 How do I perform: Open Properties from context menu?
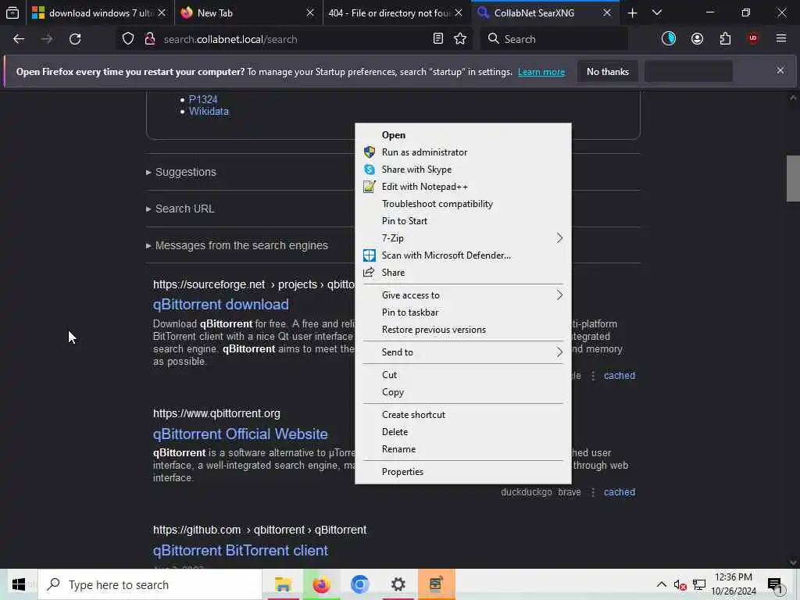coord(463,472)
